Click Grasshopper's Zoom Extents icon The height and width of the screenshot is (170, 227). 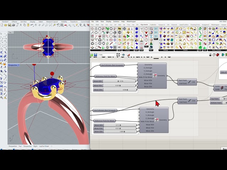[x=118, y=55]
